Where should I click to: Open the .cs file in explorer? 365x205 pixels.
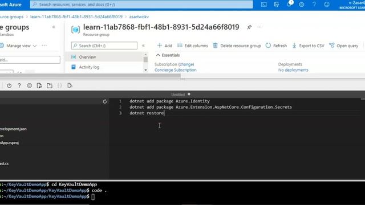(x=4, y=163)
